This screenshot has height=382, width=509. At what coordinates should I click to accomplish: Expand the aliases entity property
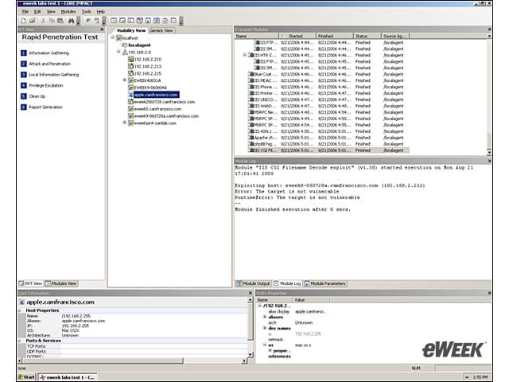[265, 317]
